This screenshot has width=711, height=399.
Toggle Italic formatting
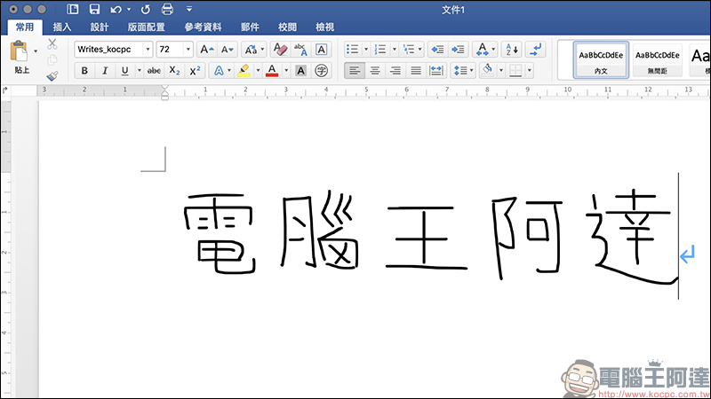(105, 70)
